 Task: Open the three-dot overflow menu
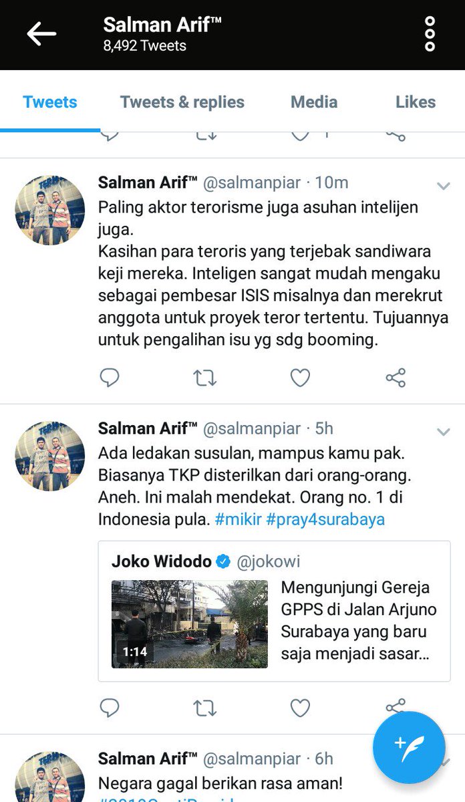coord(430,34)
